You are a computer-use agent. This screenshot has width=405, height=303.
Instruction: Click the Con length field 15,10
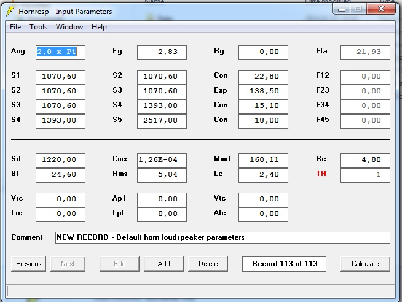(x=263, y=106)
